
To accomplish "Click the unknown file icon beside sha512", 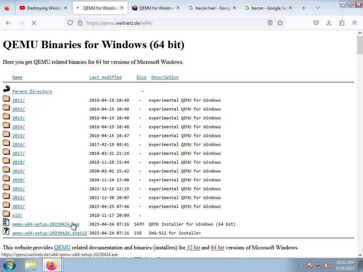I will tap(6, 230).
